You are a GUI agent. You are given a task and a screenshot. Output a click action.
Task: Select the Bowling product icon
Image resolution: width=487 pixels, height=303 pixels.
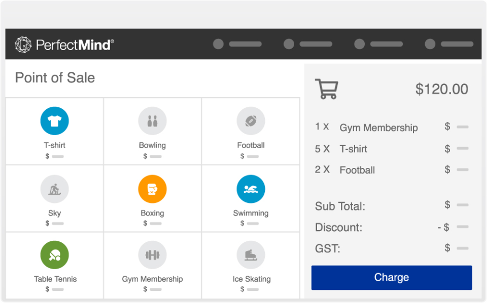point(152,121)
